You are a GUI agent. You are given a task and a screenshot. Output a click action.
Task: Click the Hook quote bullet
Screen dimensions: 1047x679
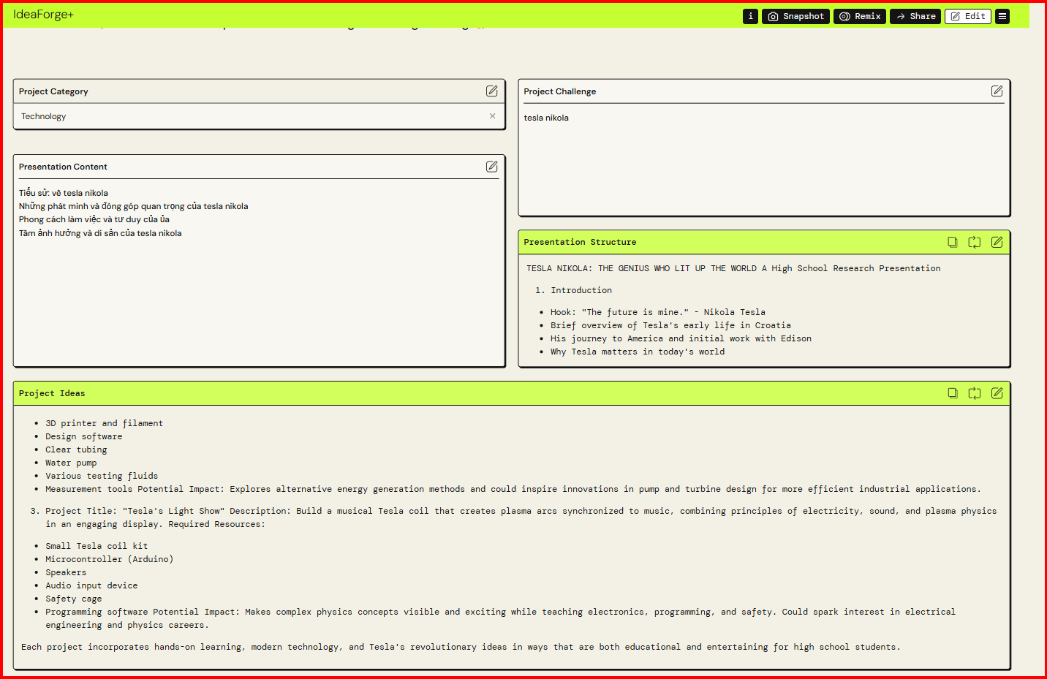(658, 312)
